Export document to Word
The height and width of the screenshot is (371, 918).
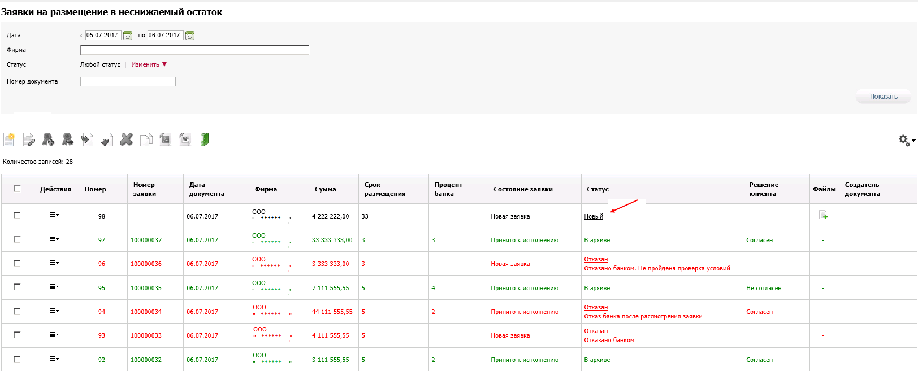(x=185, y=139)
